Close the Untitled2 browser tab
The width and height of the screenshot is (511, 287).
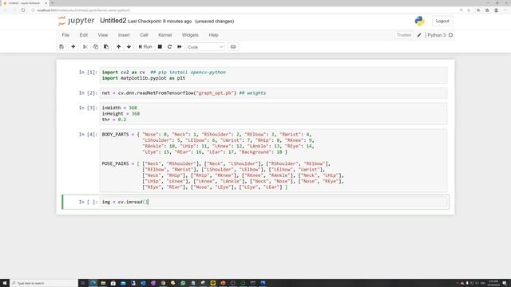point(46,3)
